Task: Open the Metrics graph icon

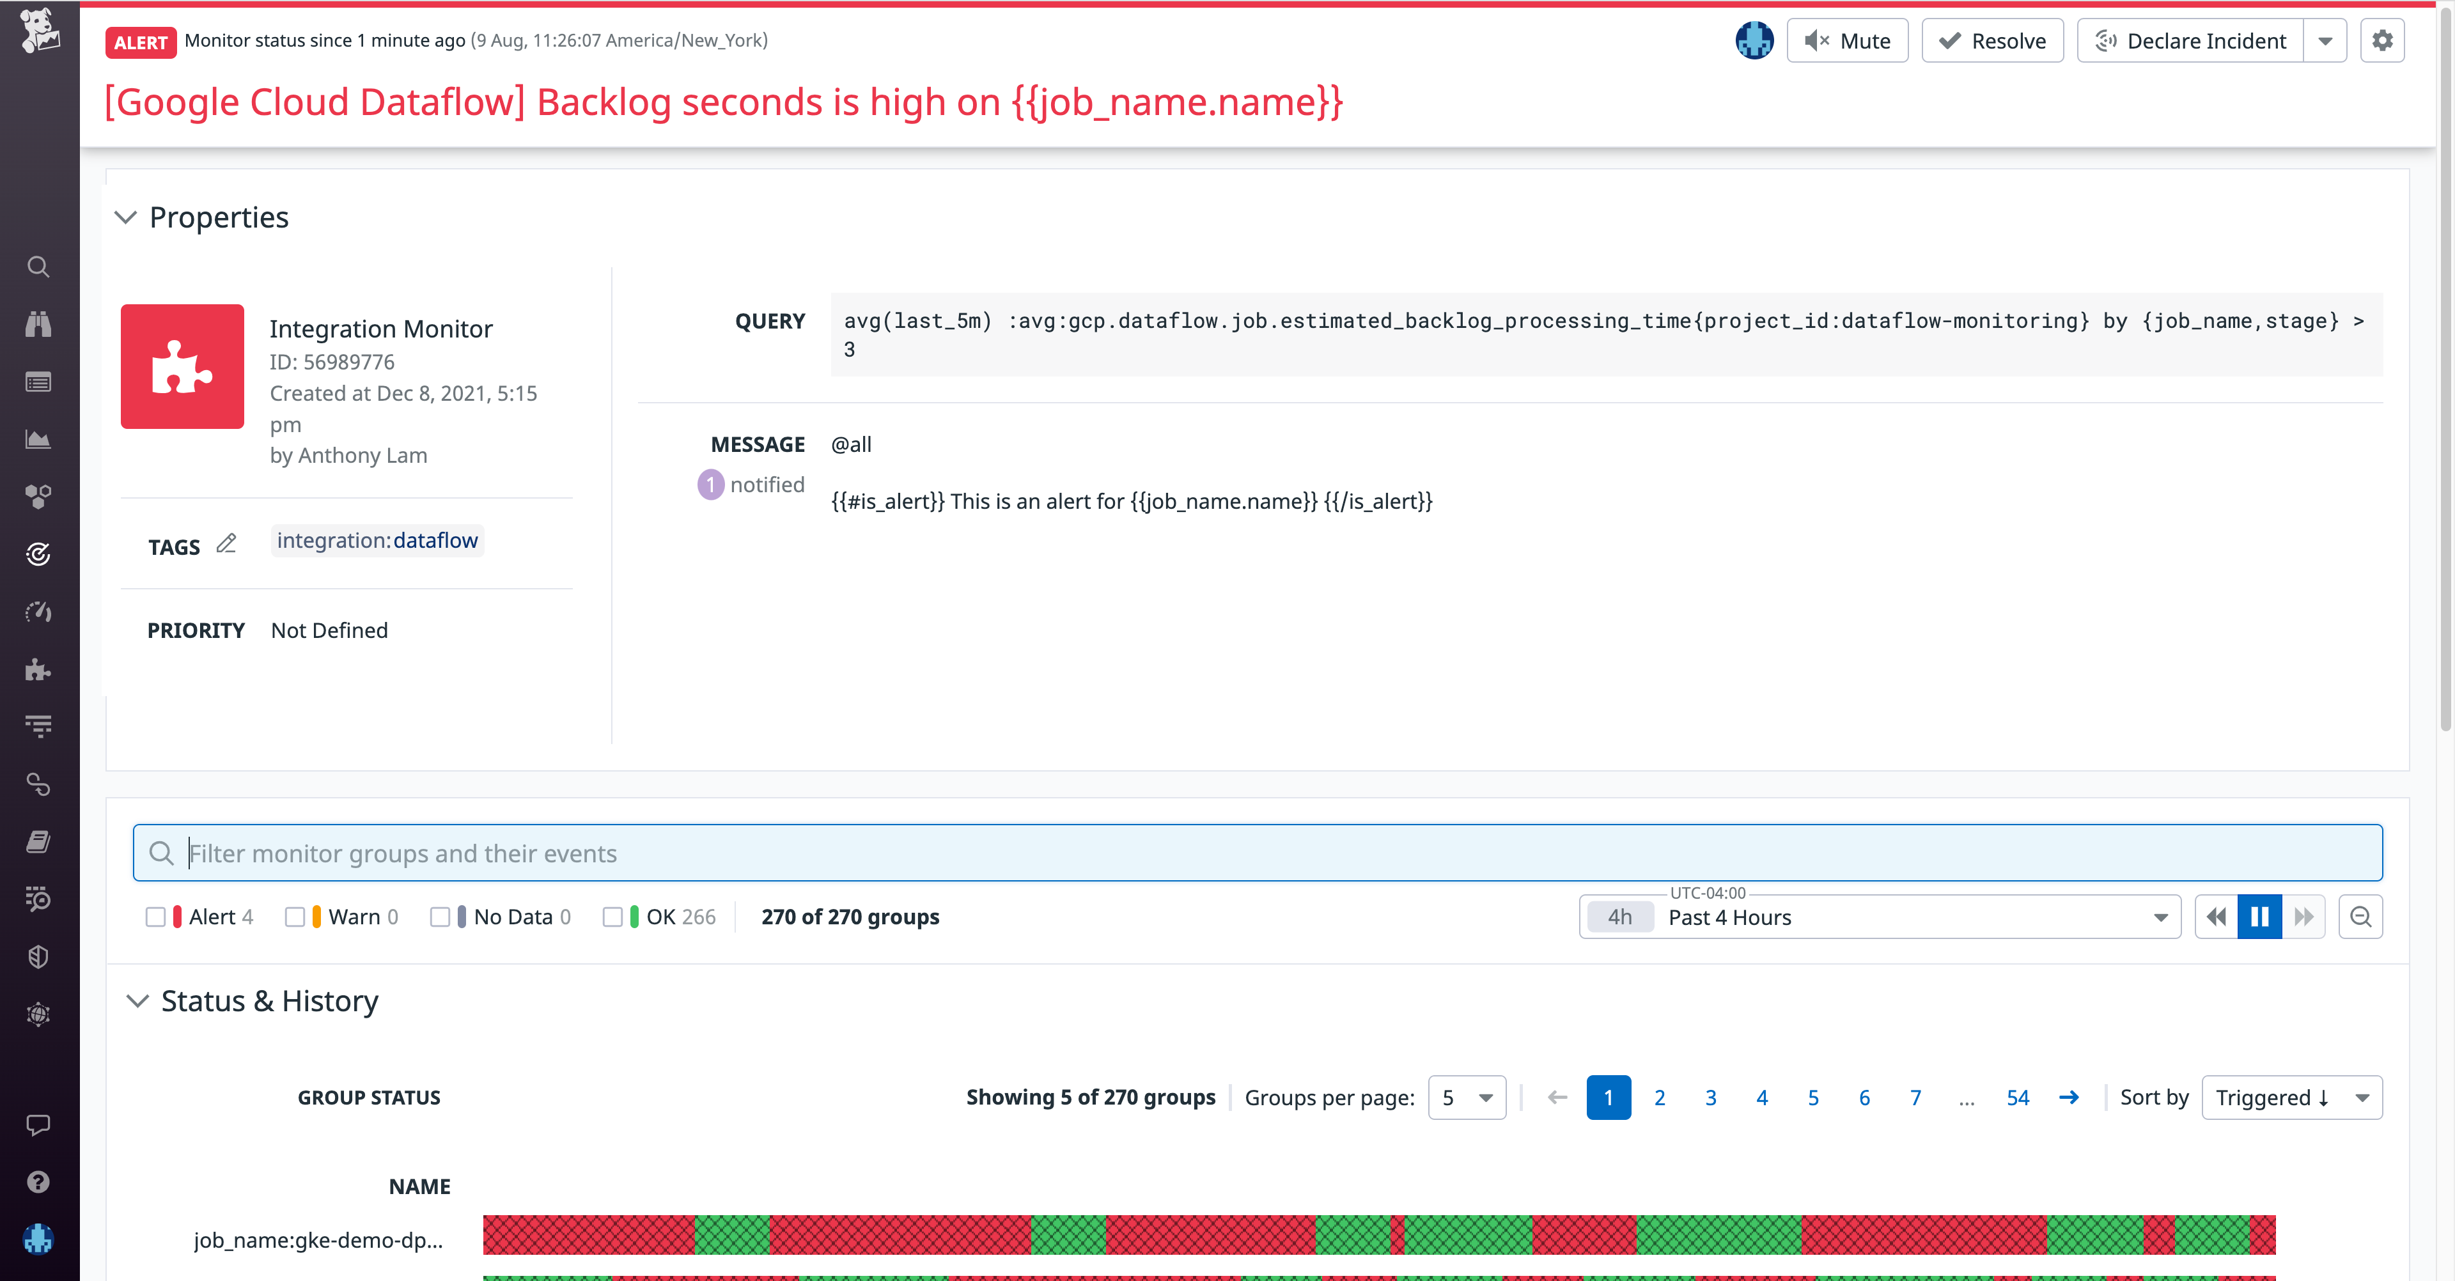Action: point(38,439)
